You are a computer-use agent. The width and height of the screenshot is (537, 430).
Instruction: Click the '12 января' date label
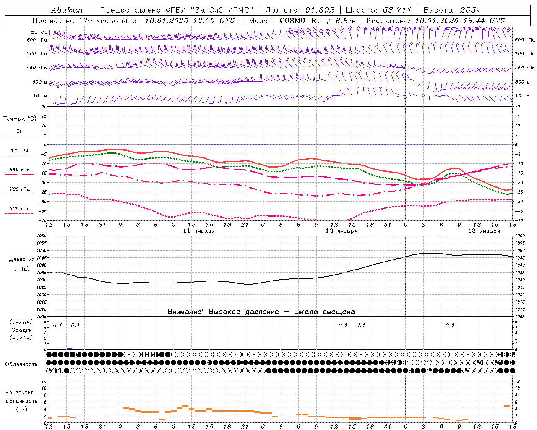pyautogui.click(x=341, y=231)
